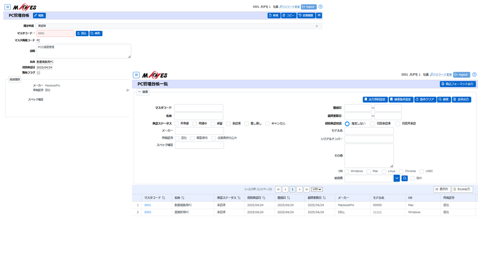Screen dimensions: 478x264
Task: Open hamburger menu in PC管理台帳 window
Action: click(x=7, y=7)
